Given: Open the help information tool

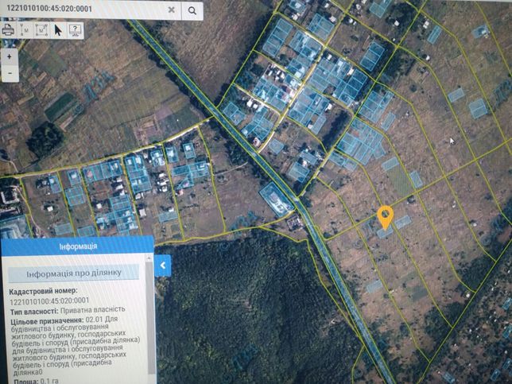Looking at the screenshot, I should click(x=75, y=30).
